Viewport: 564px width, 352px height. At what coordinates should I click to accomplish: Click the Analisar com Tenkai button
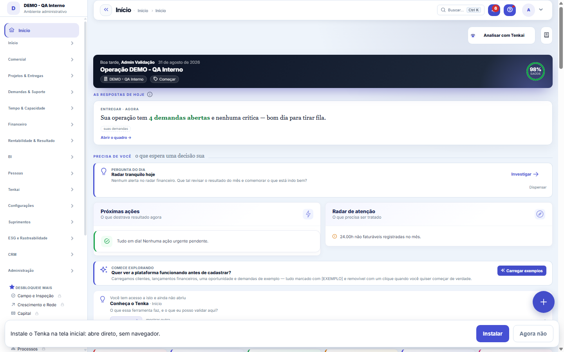(501, 35)
